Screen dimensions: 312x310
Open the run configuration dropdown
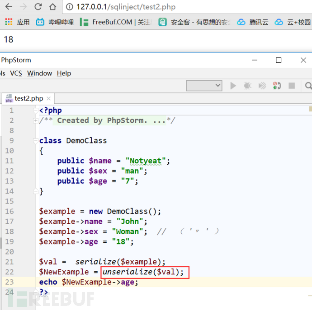click(204, 85)
